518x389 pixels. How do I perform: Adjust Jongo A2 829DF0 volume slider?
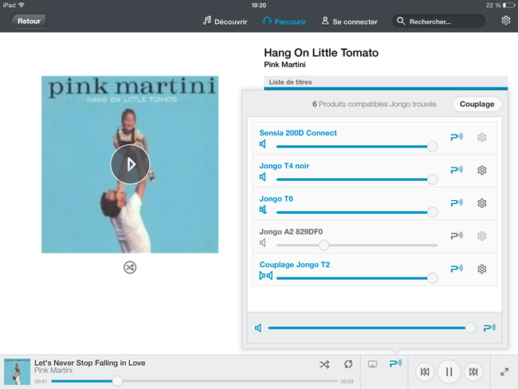click(x=357, y=246)
